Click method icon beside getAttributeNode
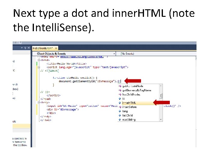216x162 pixels. click(x=120, y=86)
